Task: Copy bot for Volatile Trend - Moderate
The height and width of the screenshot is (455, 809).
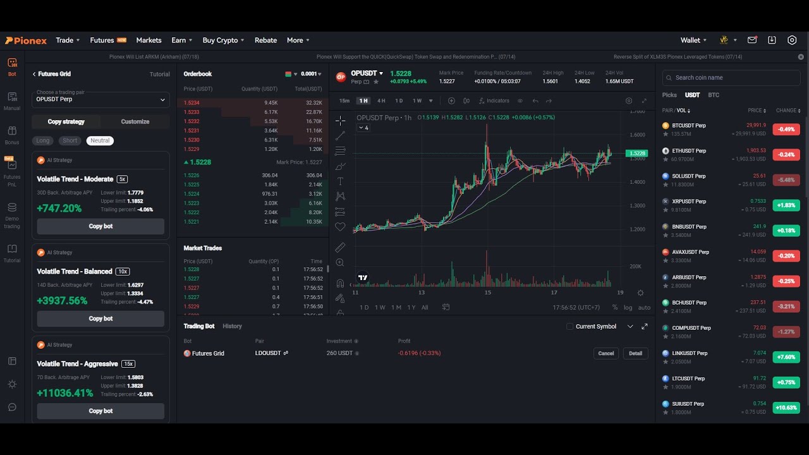Action: [100, 226]
